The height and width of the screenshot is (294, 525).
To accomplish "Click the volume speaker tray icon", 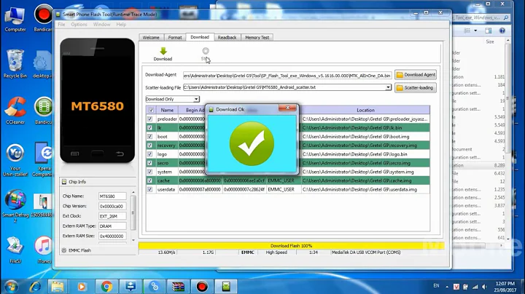I will click(484, 287).
